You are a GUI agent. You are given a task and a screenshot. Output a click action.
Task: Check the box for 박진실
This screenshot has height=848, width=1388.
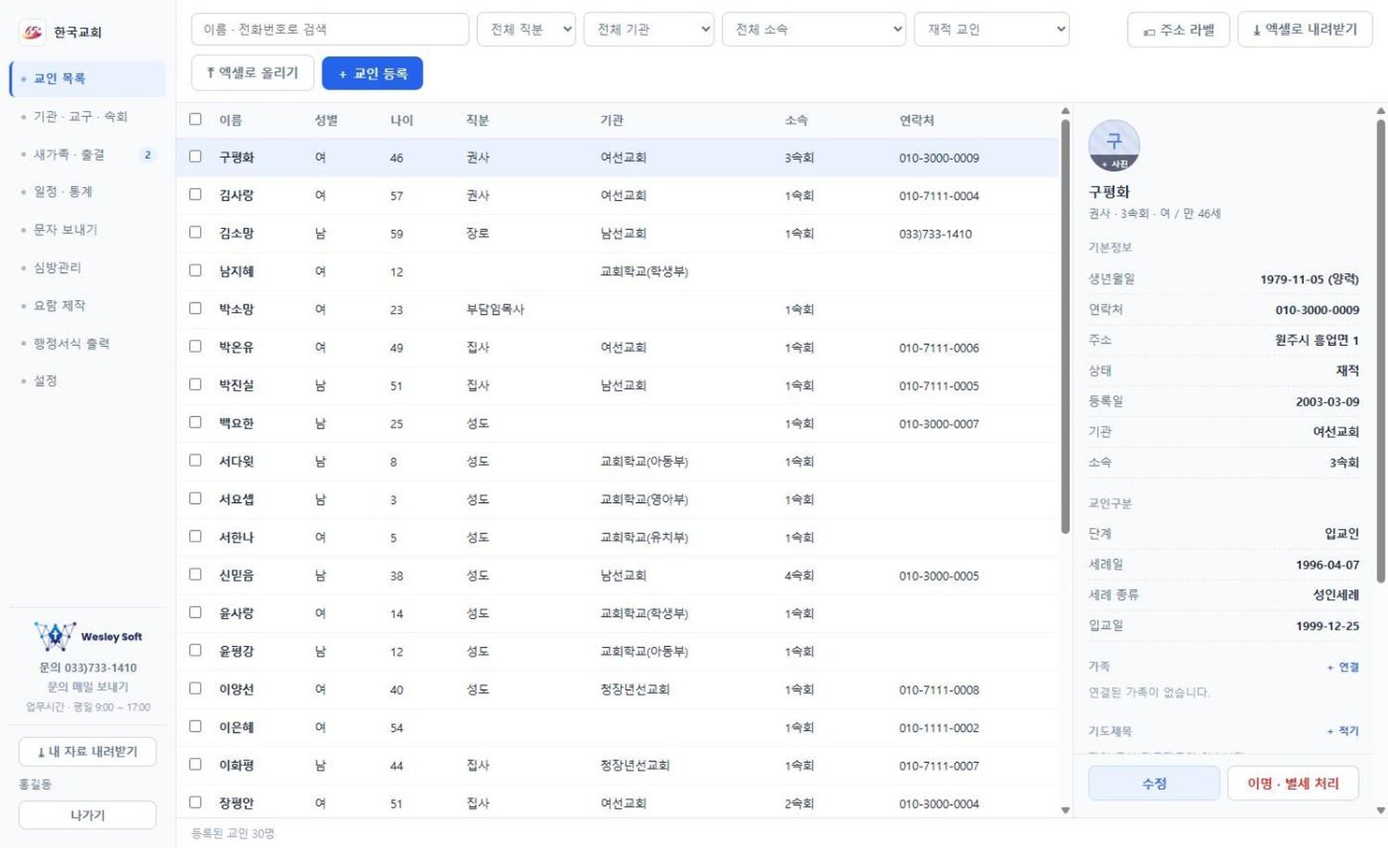195,384
